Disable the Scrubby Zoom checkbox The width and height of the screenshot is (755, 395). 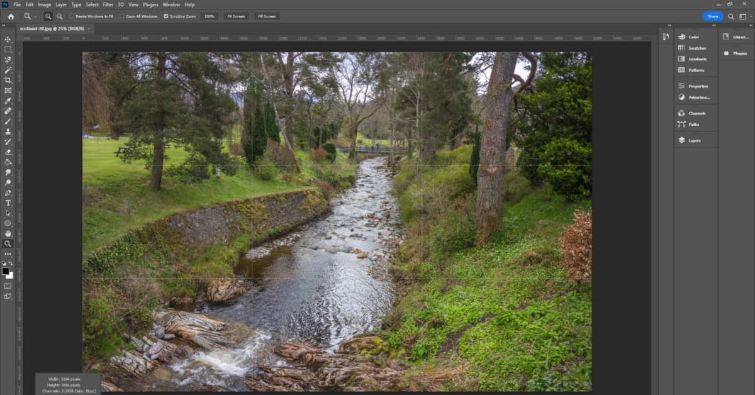[x=166, y=16]
